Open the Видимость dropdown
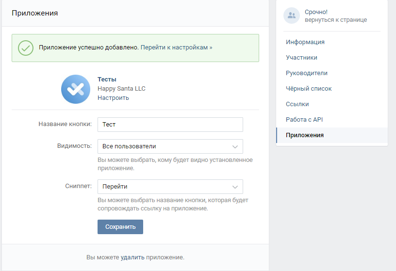 [x=170, y=146]
